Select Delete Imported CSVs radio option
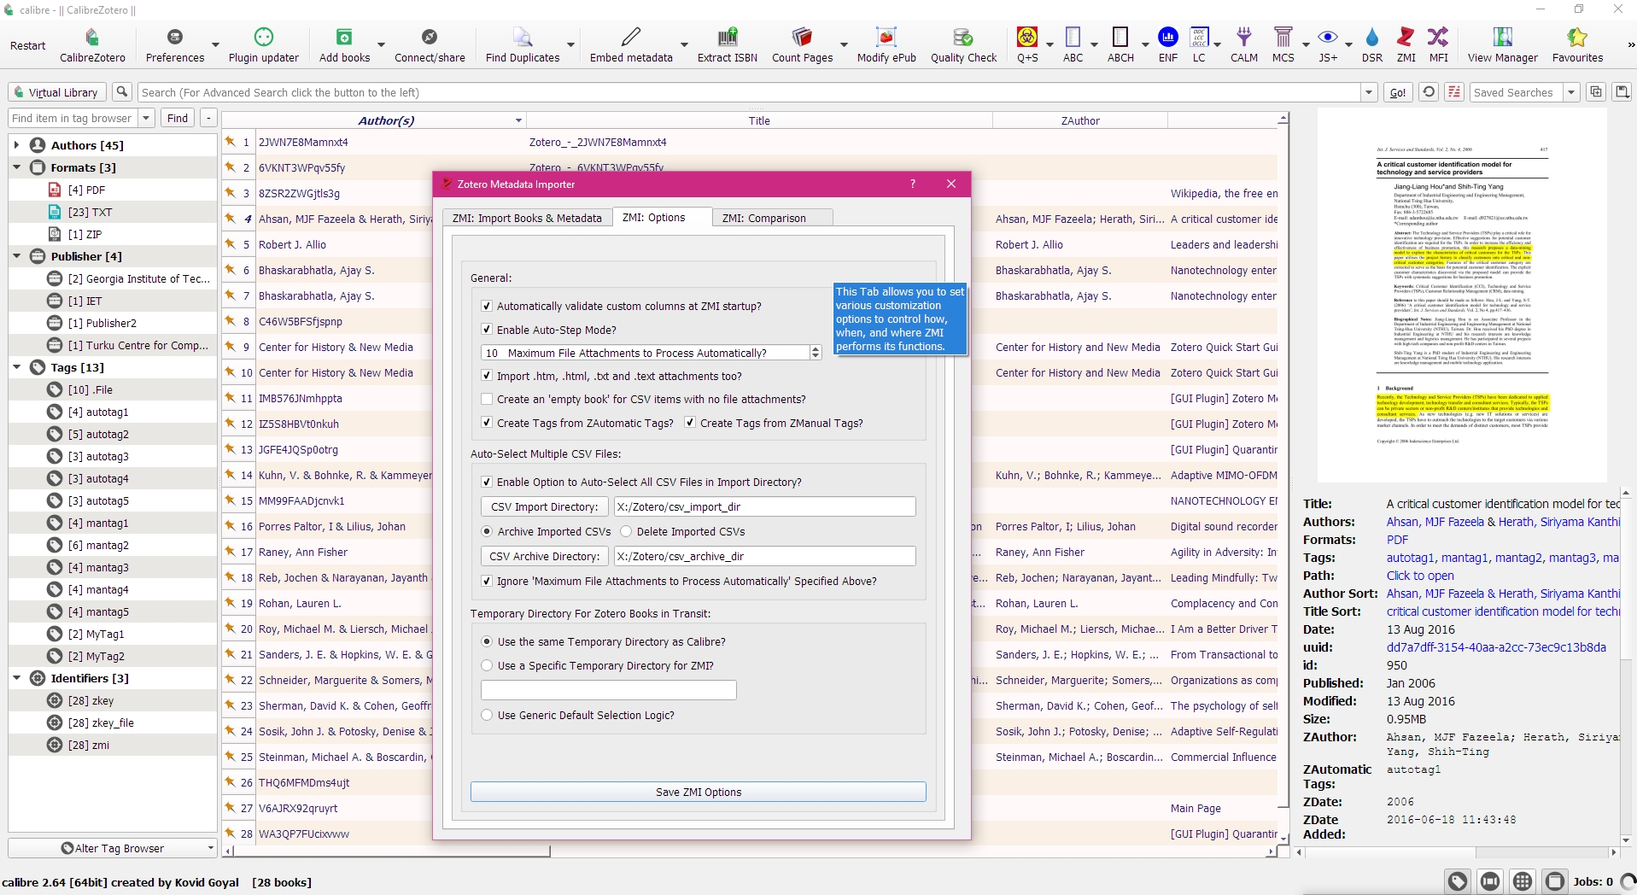Screen dimensions: 1637x895 click(626, 531)
